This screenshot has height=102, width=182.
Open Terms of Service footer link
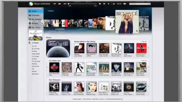87,99
